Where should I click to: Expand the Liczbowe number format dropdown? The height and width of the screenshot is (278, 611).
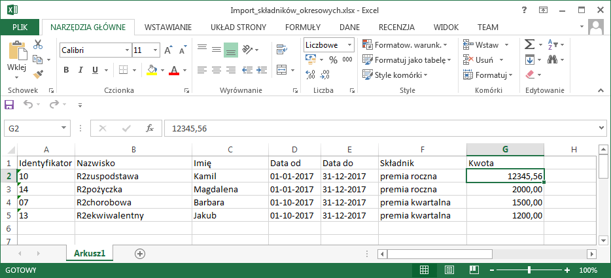point(349,45)
